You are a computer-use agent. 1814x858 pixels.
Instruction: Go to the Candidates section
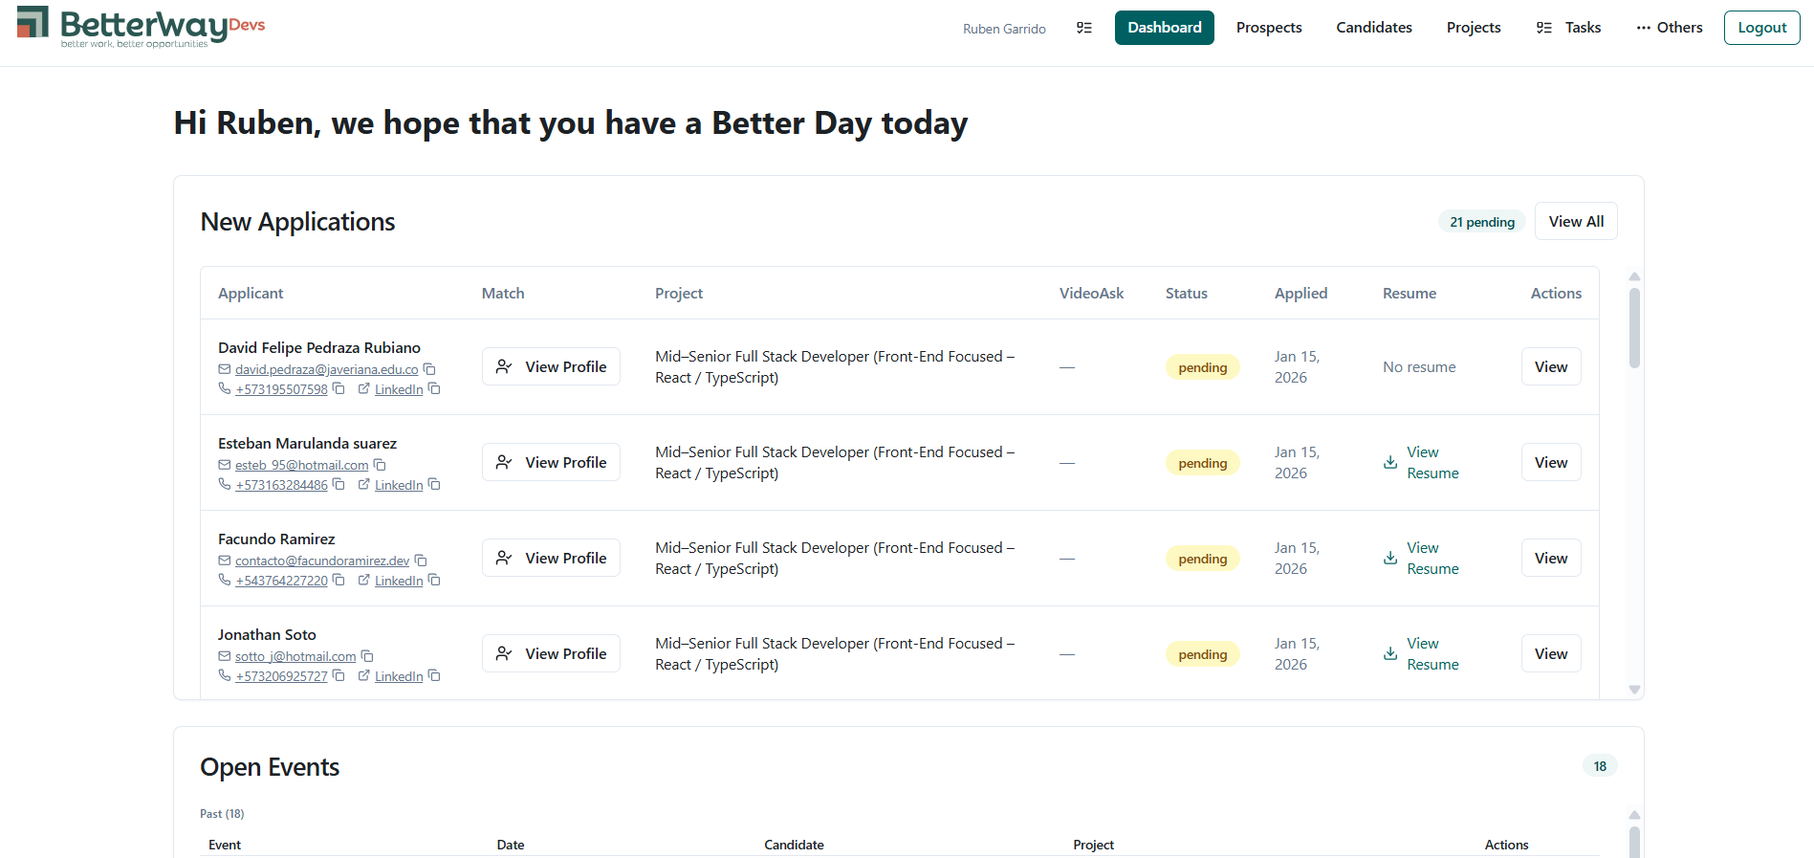(1373, 28)
